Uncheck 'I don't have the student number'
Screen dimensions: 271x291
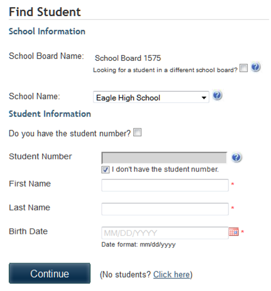click(x=105, y=170)
